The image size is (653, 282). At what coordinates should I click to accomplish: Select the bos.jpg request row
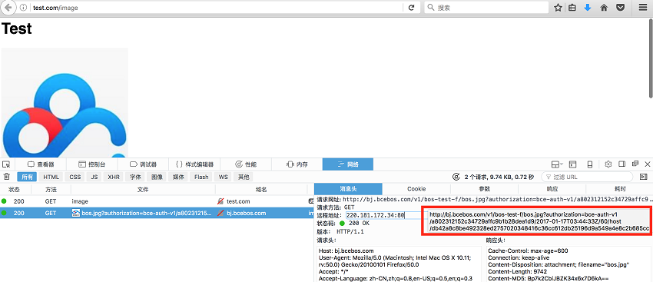click(x=157, y=213)
